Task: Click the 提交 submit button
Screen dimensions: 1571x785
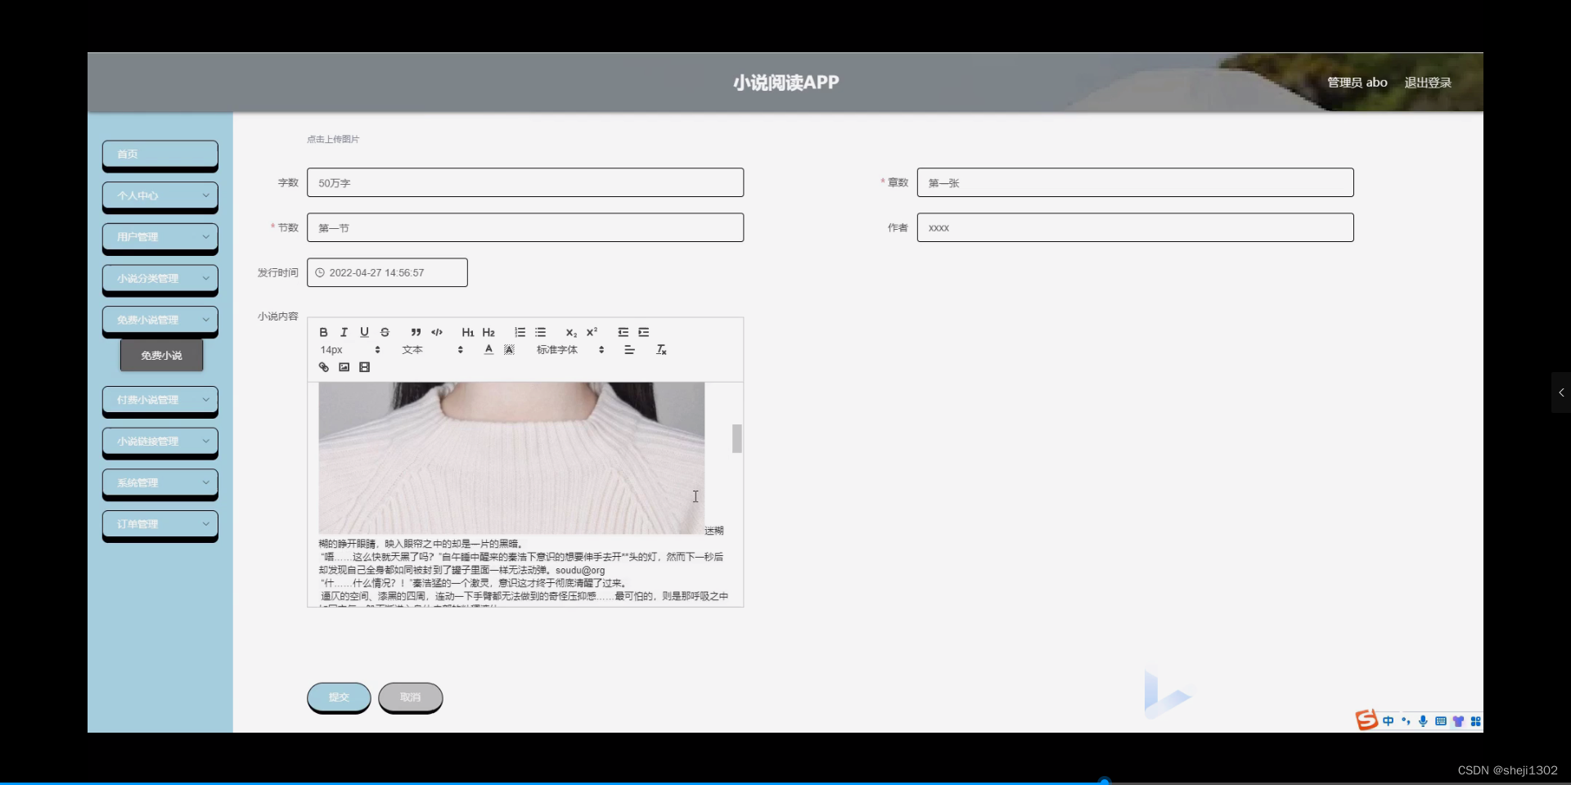Action: pos(338,697)
